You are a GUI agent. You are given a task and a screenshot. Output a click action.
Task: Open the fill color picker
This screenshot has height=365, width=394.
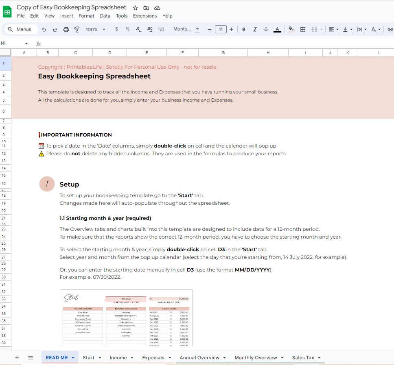[x=291, y=29]
